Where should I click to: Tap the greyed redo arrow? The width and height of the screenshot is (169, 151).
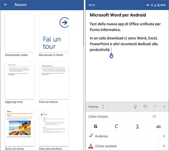point(155,107)
